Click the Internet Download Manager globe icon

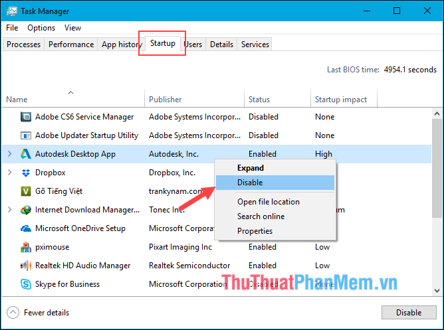pyautogui.click(x=26, y=210)
